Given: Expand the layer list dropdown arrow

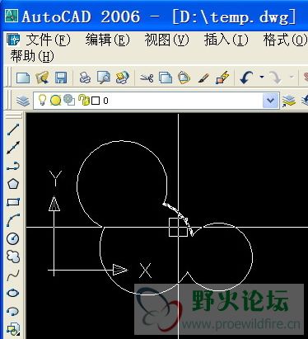Looking at the screenshot, I should (271, 101).
